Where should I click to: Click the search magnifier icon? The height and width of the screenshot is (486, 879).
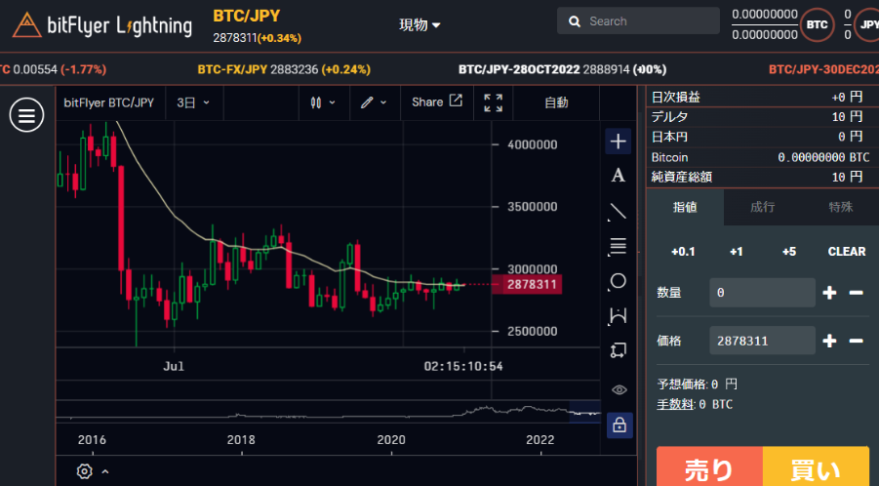(x=575, y=21)
